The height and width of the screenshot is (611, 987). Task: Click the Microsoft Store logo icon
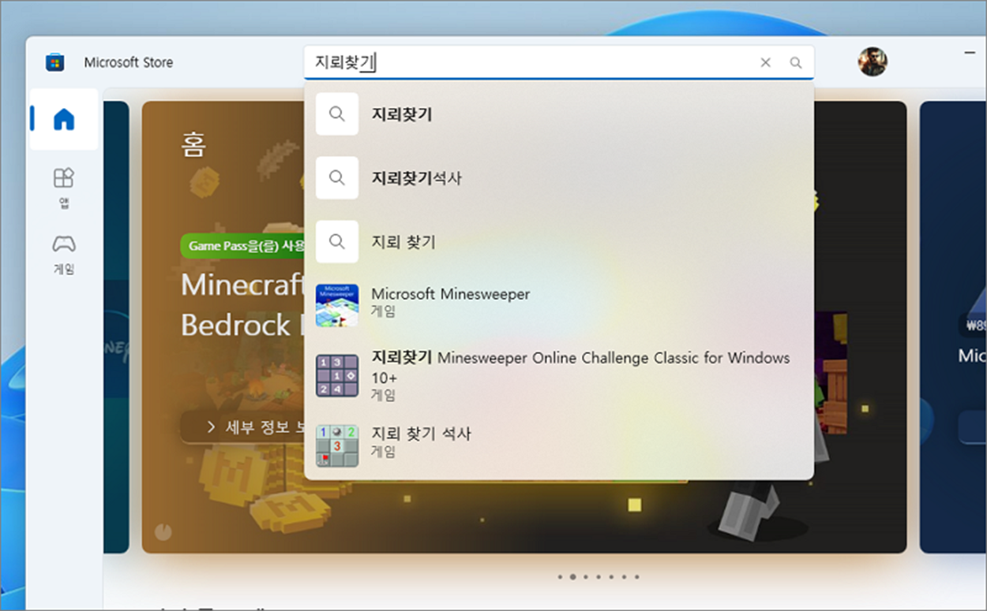(54, 62)
